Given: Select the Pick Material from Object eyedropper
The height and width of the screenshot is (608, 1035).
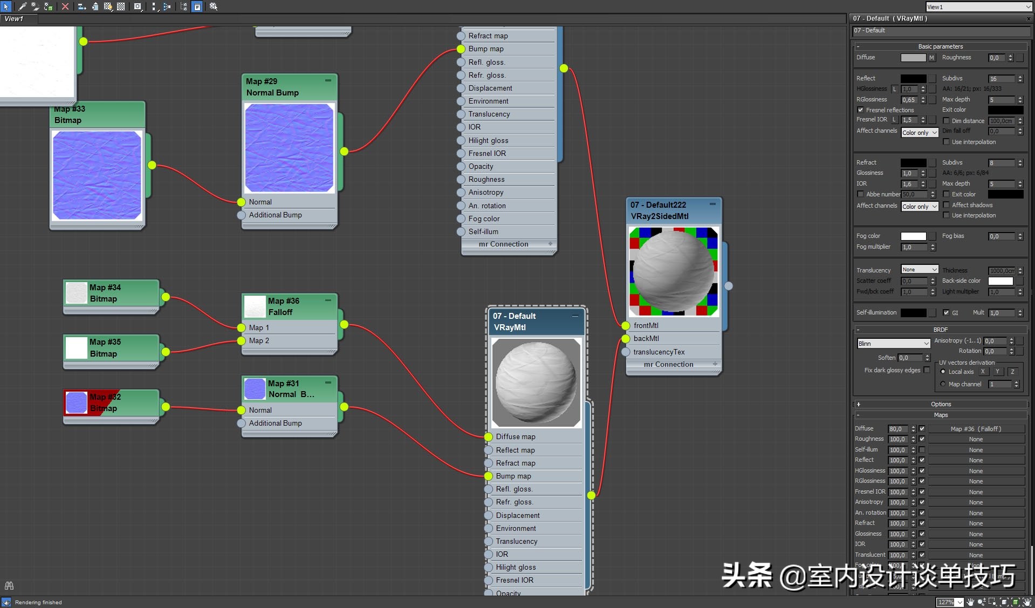Looking at the screenshot, I should (22, 6).
